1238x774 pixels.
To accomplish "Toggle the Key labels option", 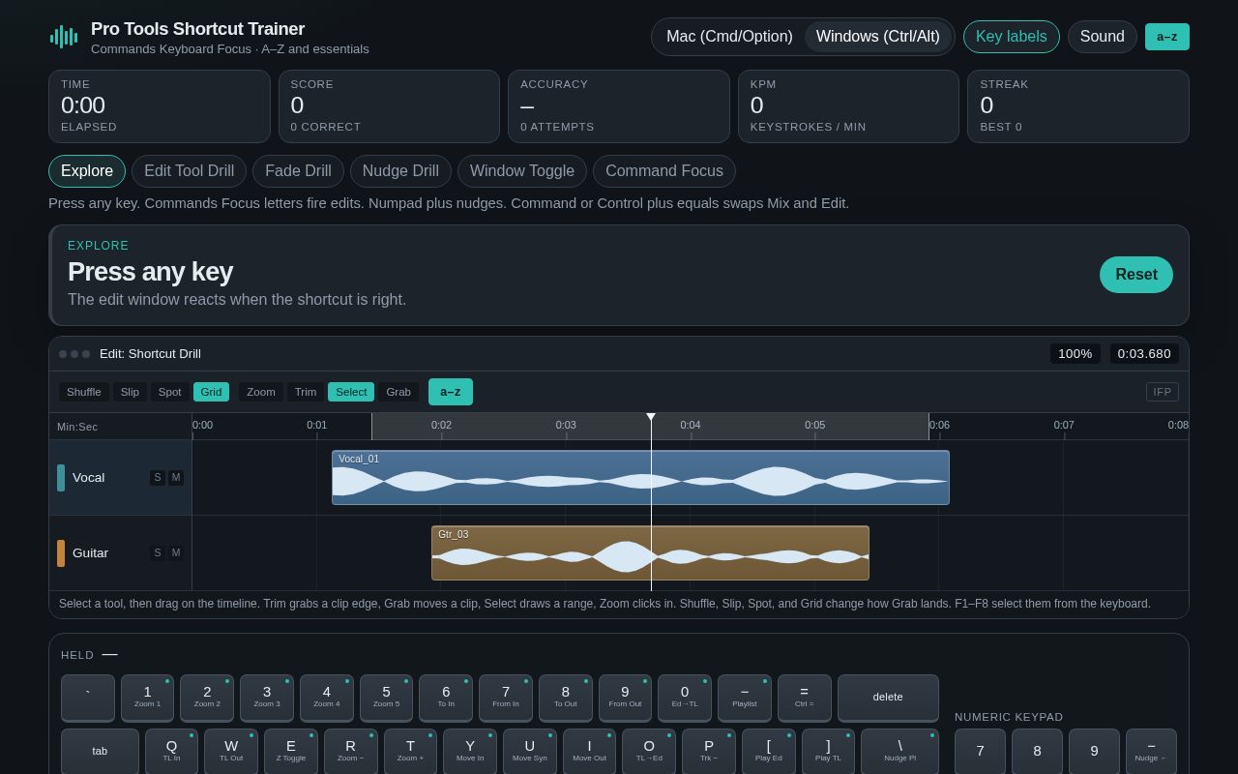I will [1012, 37].
